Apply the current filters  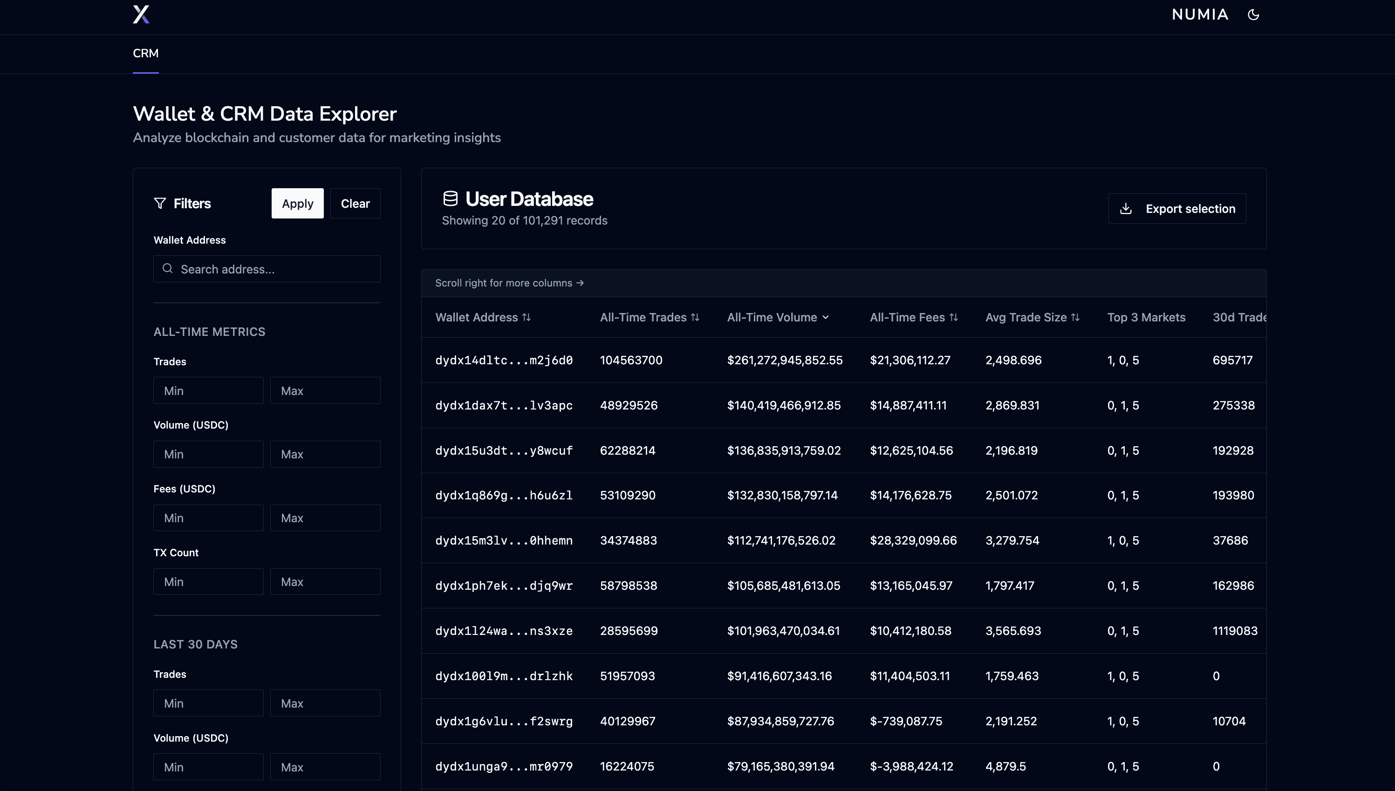[x=297, y=203]
